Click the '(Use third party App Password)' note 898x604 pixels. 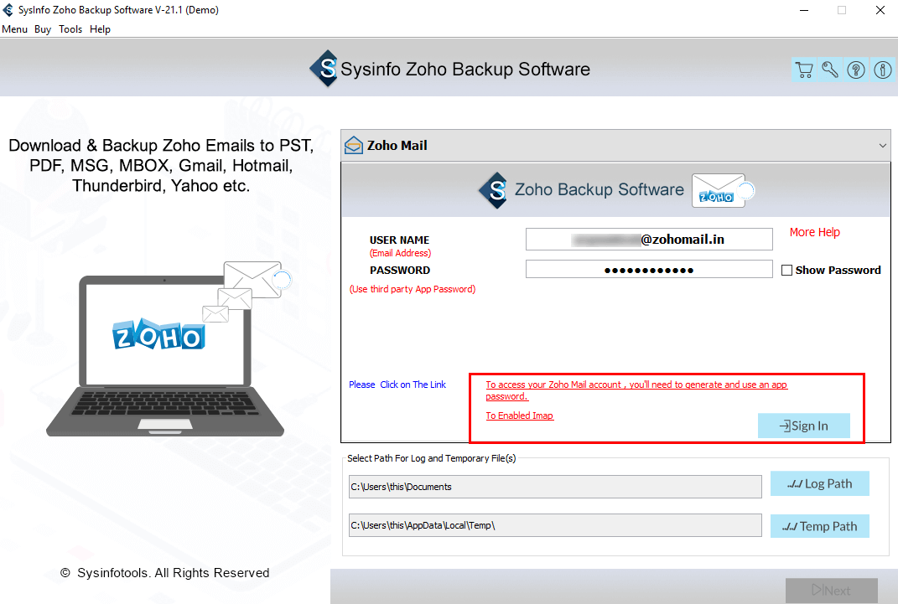click(x=413, y=289)
